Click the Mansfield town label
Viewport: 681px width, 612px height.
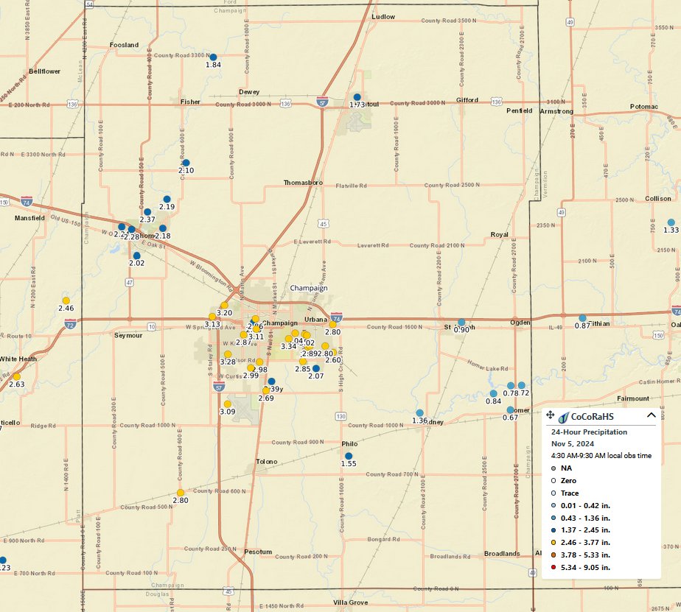(x=29, y=218)
